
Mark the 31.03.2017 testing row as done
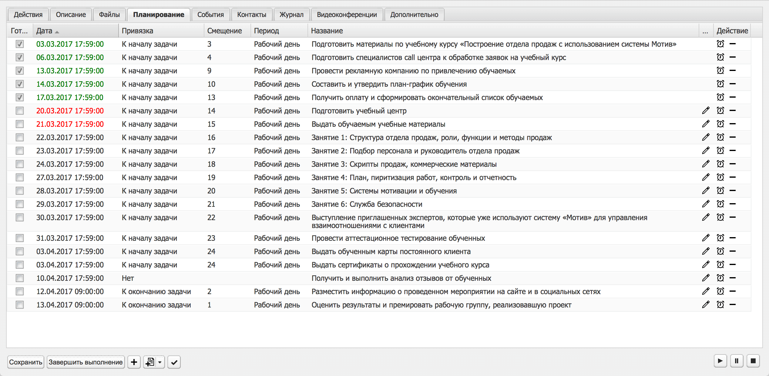tap(20, 238)
